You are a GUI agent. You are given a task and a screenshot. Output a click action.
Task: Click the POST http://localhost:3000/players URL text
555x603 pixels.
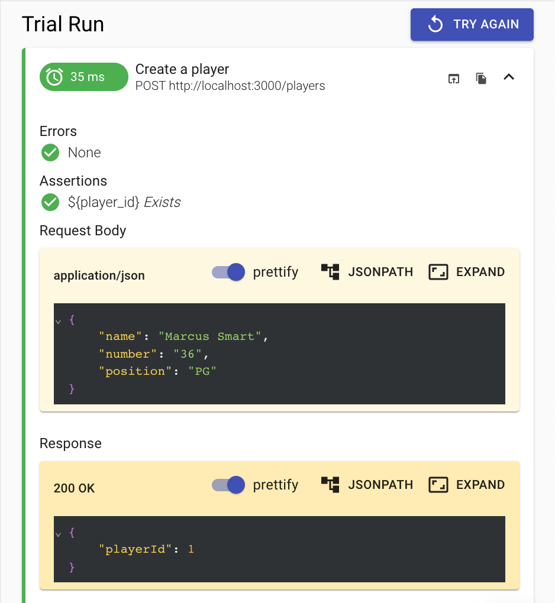[x=230, y=86]
